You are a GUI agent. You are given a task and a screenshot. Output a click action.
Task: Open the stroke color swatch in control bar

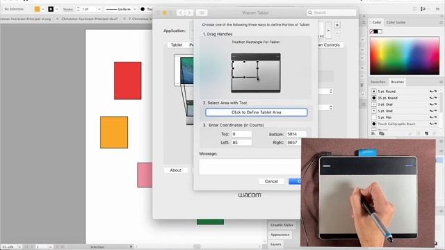pos(51,9)
